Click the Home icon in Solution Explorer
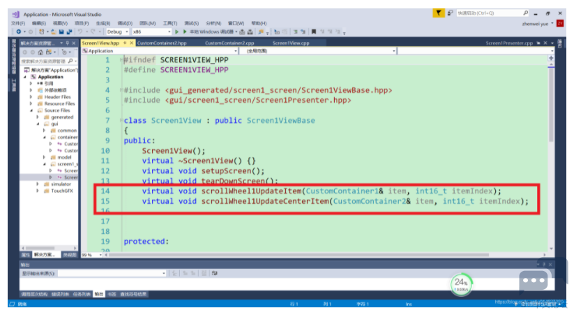Screen dimensions: 574x315 coord(40,52)
